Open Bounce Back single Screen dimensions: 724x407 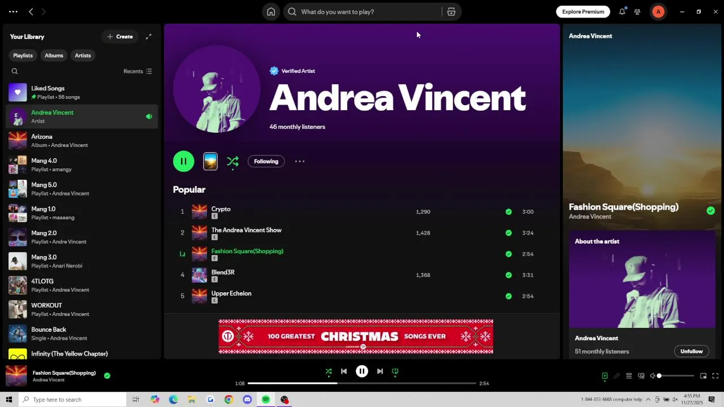pyautogui.click(x=83, y=334)
